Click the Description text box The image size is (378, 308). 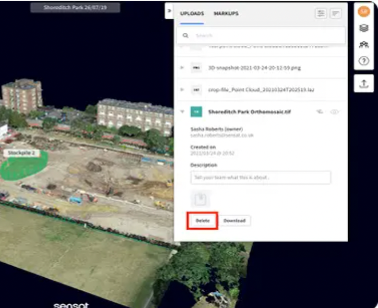pyautogui.click(x=261, y=177)
